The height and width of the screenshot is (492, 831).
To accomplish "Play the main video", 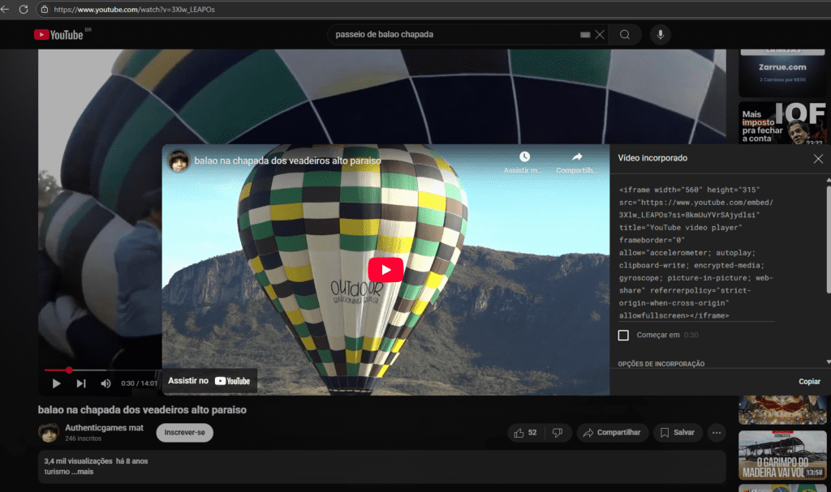I will tap(56, 383).
